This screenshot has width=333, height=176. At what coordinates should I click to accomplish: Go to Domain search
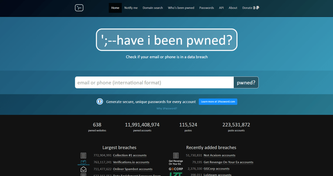pos(153,8)
